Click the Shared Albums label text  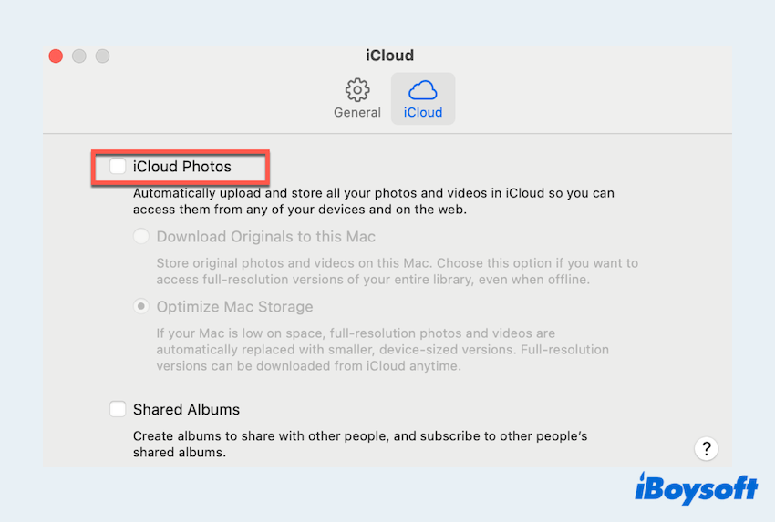[186, 409]
